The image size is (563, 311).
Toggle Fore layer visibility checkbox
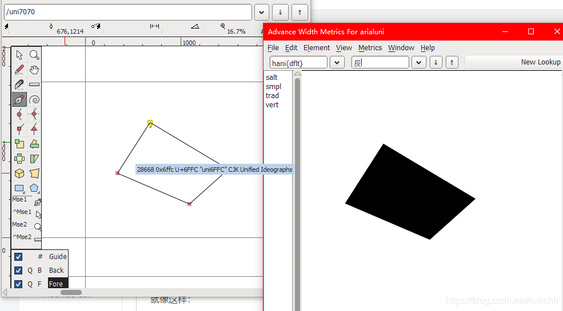point(18,284)
